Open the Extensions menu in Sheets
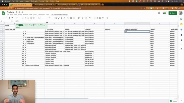The height and width of the screenshot is (103, 184). (41, 15)
